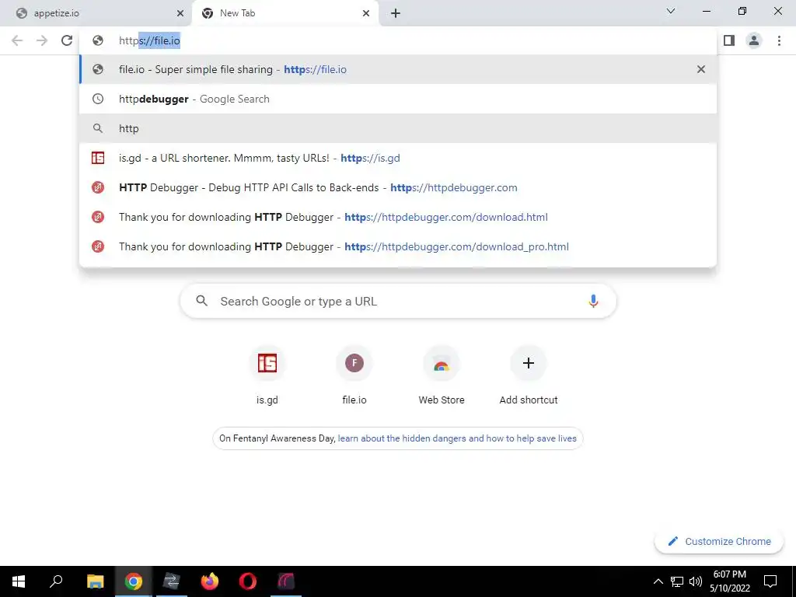Open the httpdebugger.com/download.html suggestion
This screenshot has width=796, height=597.
tap(398, 217)
